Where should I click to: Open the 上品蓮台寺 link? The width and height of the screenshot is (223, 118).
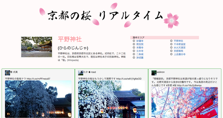(180, 54)
